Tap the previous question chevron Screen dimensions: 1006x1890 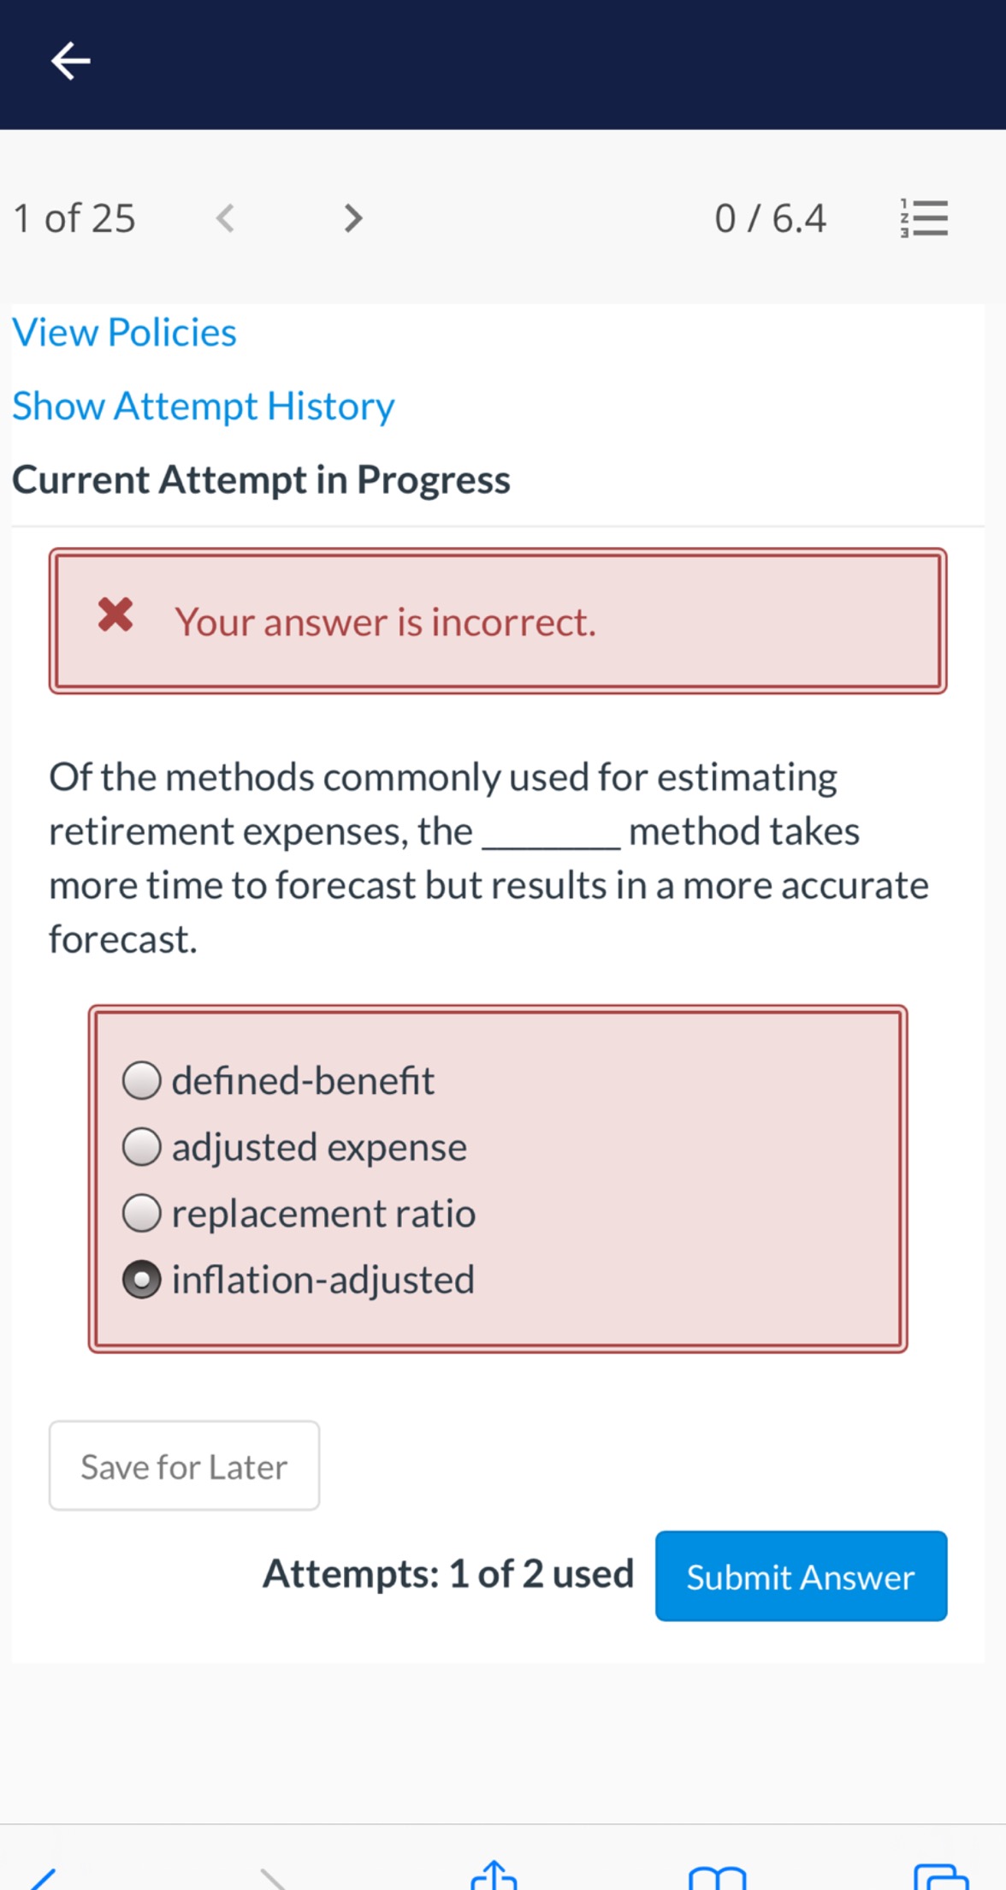coord(224,218)
